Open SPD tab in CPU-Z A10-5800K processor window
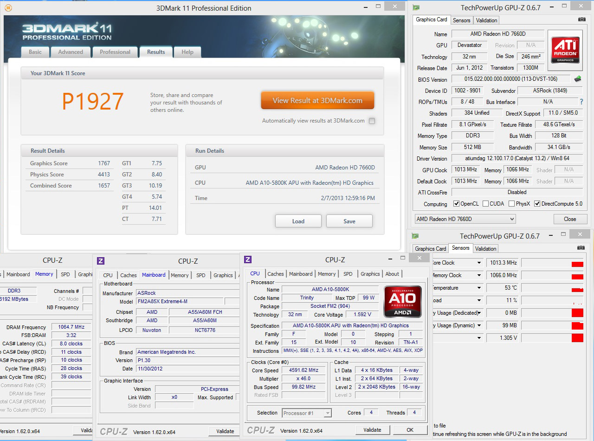Image resolution: width=594 pixels, height=441 pixels. [x=348, y=274]
